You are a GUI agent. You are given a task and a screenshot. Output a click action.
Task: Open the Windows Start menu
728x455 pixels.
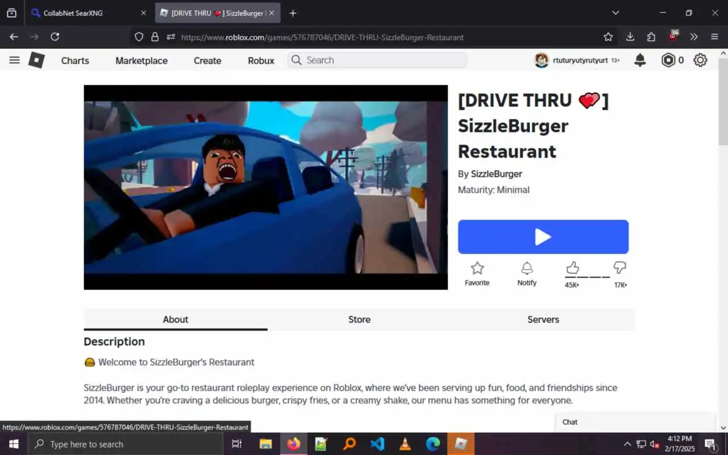(x=14, y=444)
